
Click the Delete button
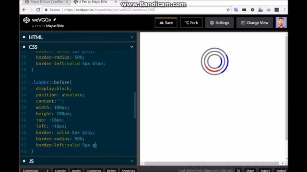pos(111,171)
